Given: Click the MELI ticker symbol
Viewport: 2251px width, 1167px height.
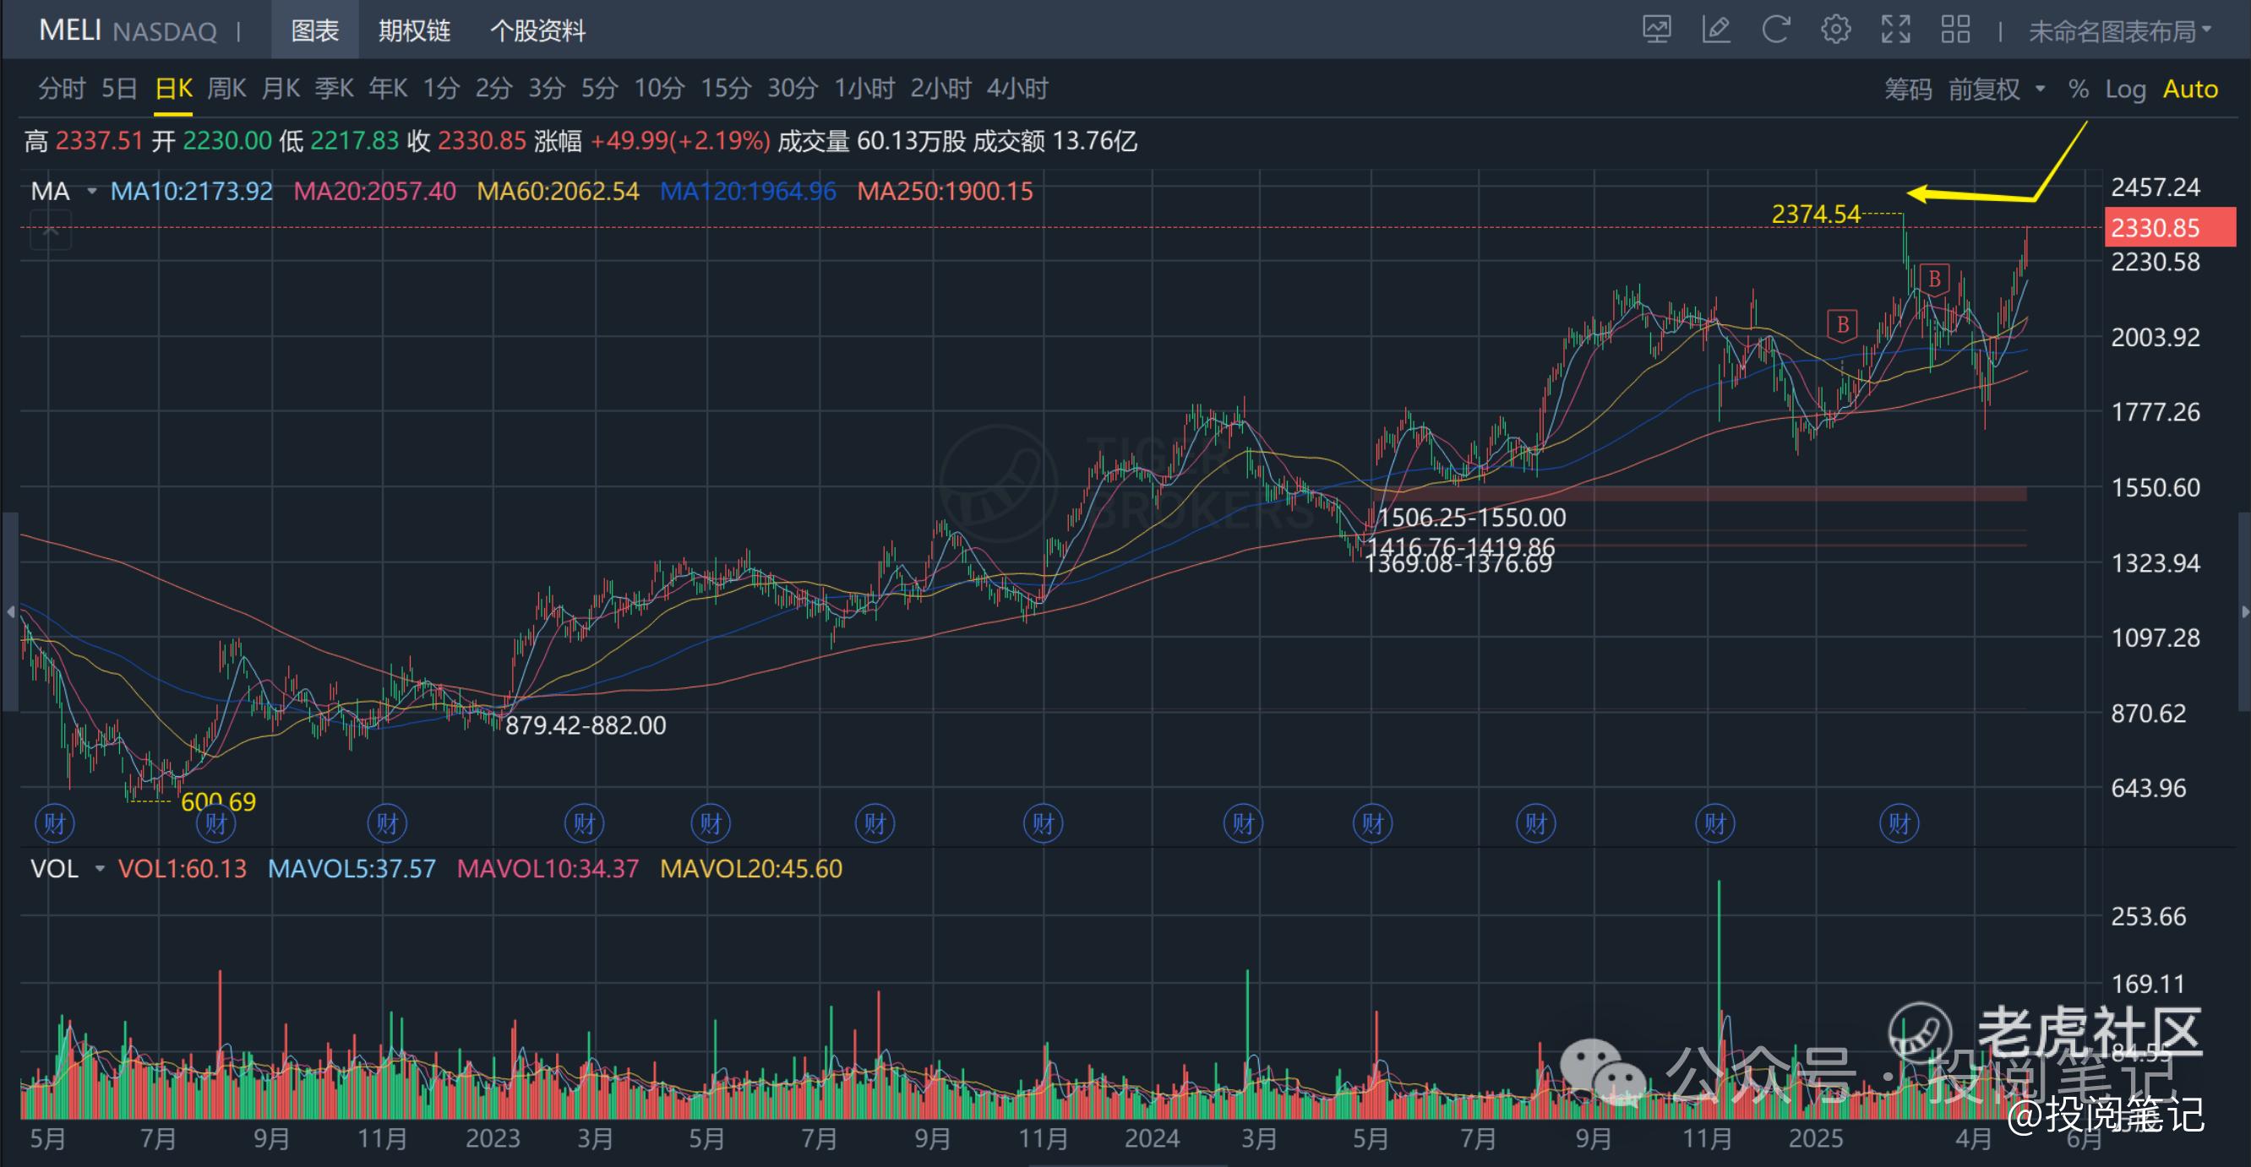Looking at the screenshot, I should coord(70,30).
